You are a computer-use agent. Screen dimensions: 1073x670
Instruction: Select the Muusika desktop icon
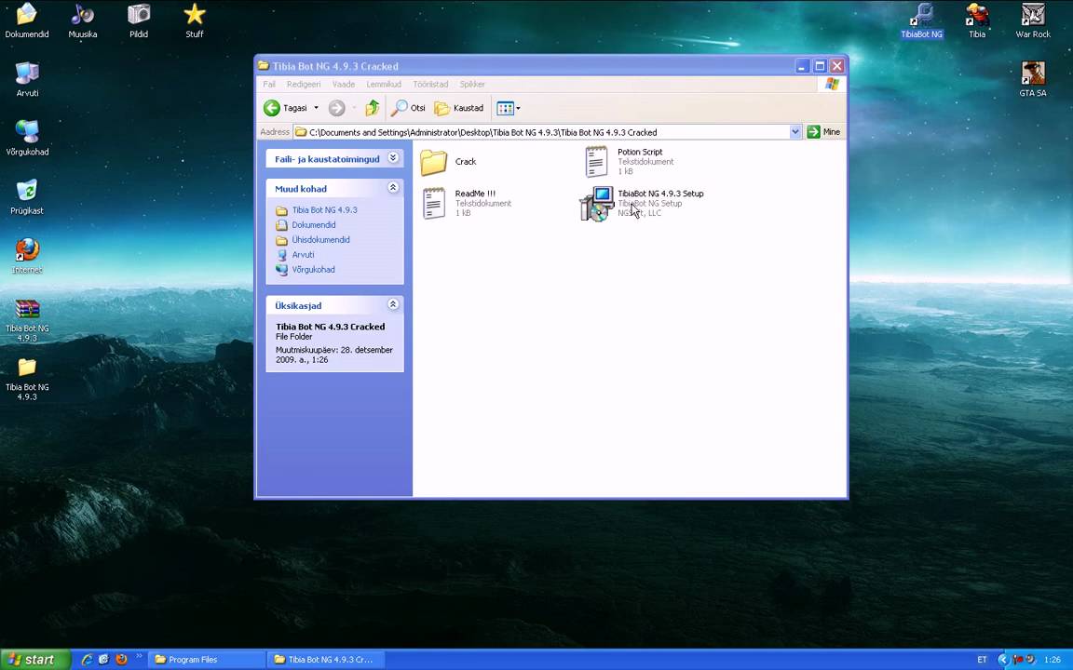(x=82, y=20)
